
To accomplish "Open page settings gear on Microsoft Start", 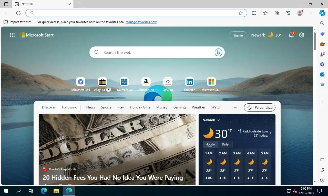I will coord(302,35).
